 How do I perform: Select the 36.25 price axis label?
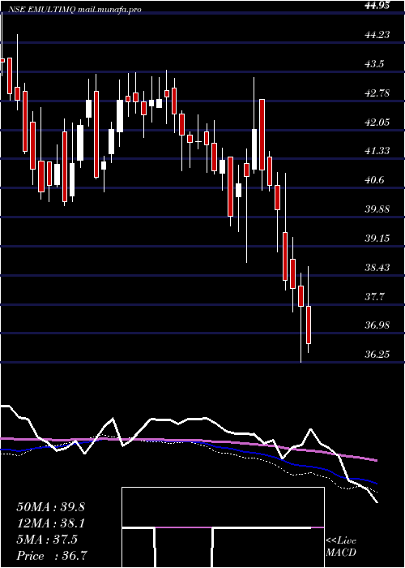click(x=377, y=355)
